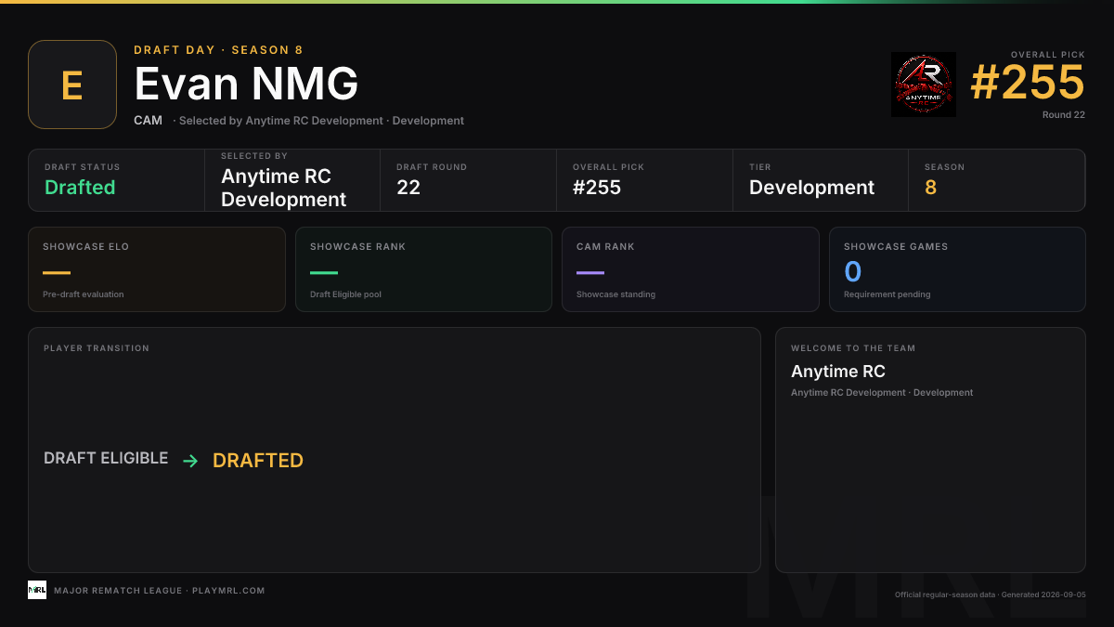Click the Showcase Games value 0
This screenshot has width=1114, height=627.
pos(852,272)
